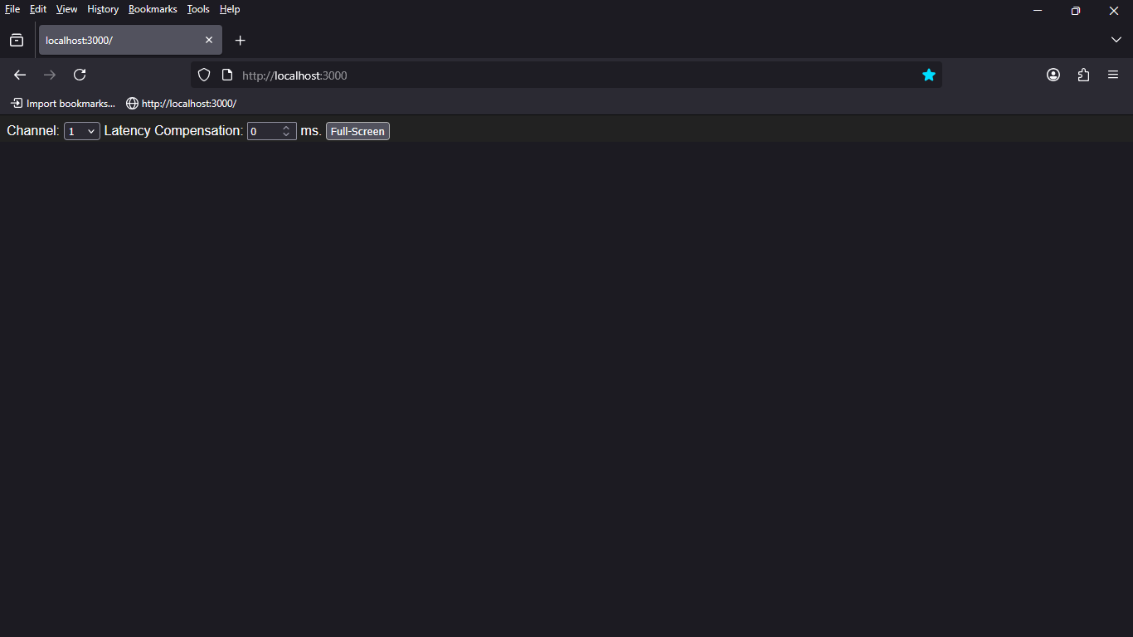Click the site information page icon
The width and height of the screenshot is (1133, 637).
point(227,75)
